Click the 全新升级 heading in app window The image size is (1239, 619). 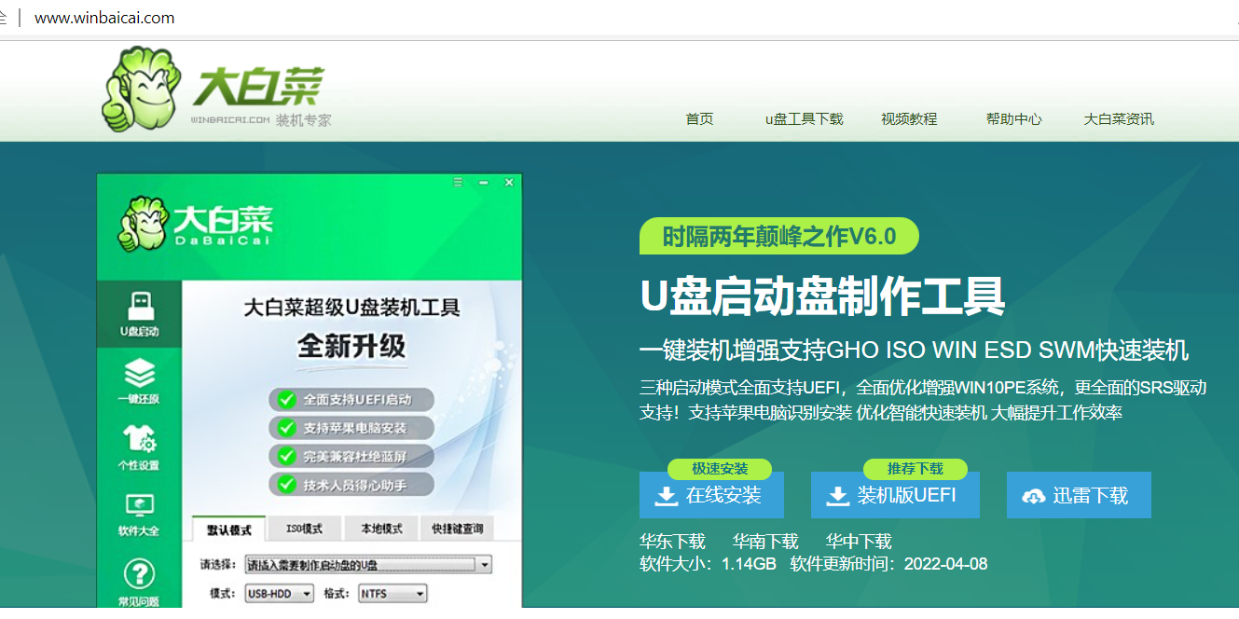coord(351,347)
